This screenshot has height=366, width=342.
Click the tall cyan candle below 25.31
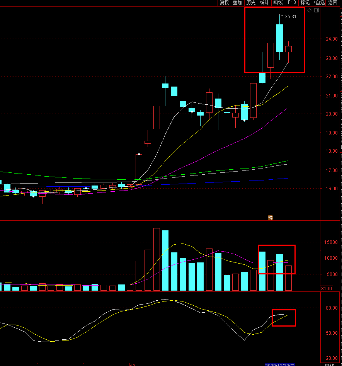pos(279,38)
